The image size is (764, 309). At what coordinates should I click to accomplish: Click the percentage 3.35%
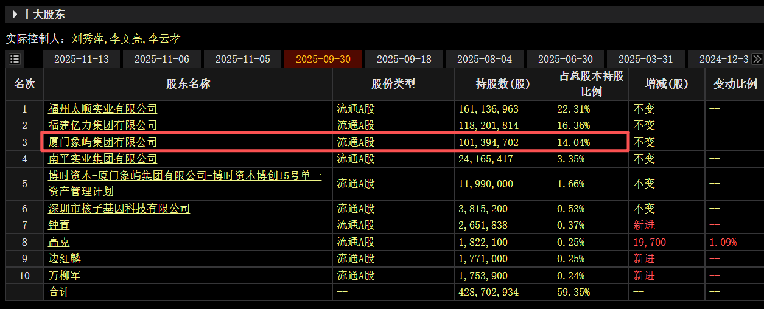(x=571, y=159)
